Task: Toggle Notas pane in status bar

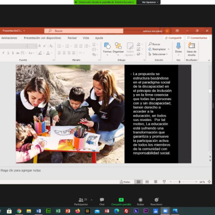Action: (125, 182)
